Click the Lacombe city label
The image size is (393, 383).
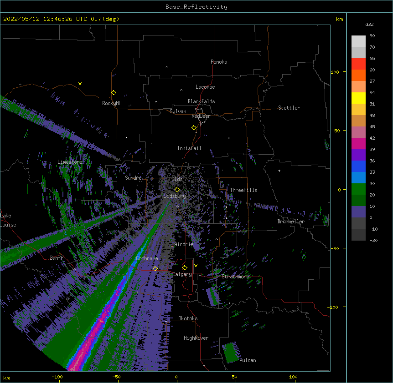point(205,87)
